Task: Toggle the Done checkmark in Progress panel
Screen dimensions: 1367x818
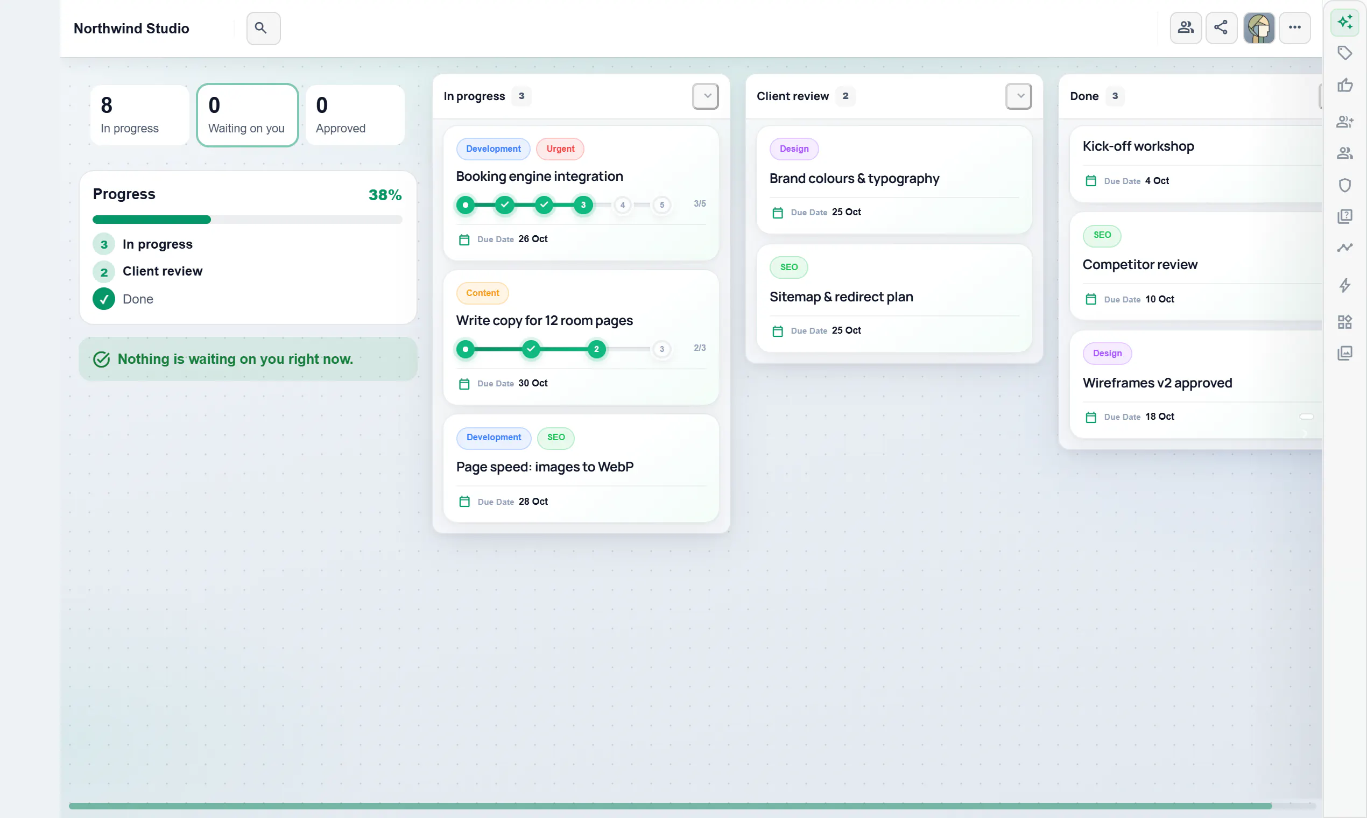Action: (x=104, y=299)
